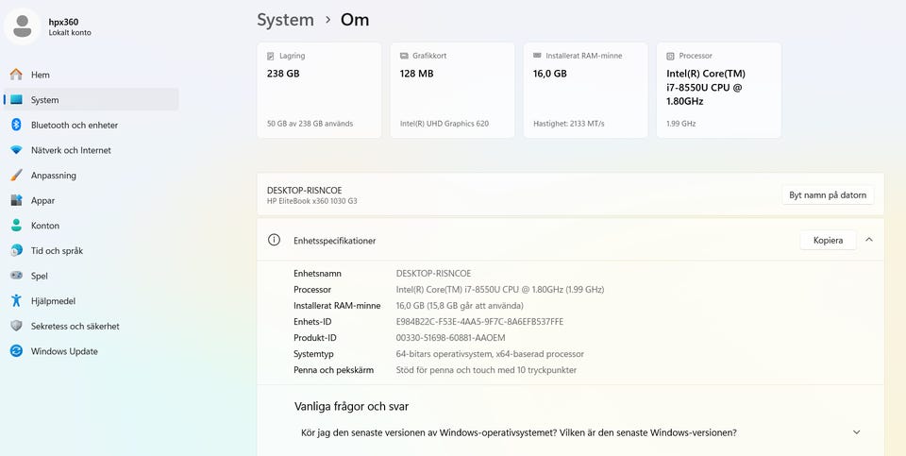Open Tid och språk globe icon
The image size is (906, 456).
16,251
